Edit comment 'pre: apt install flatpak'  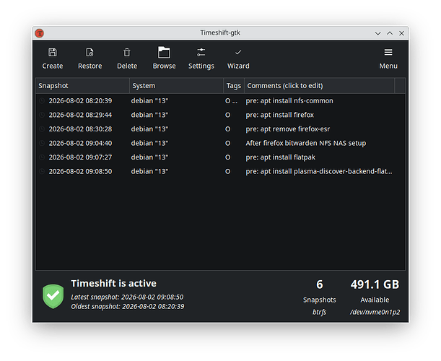tap(280, 157)
